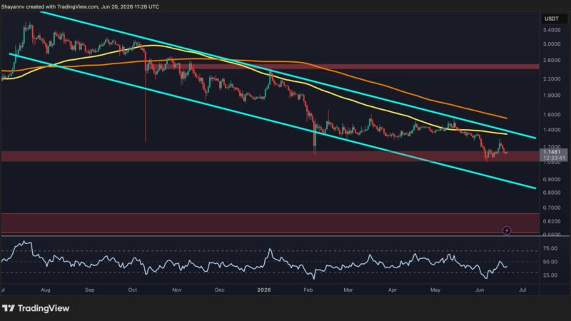Click the 0.9000 price axis label
Viewport: 571px width, 321px height.
(551, 180)
